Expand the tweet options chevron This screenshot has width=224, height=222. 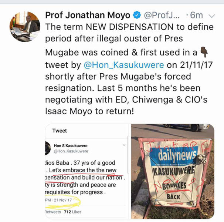212,16
